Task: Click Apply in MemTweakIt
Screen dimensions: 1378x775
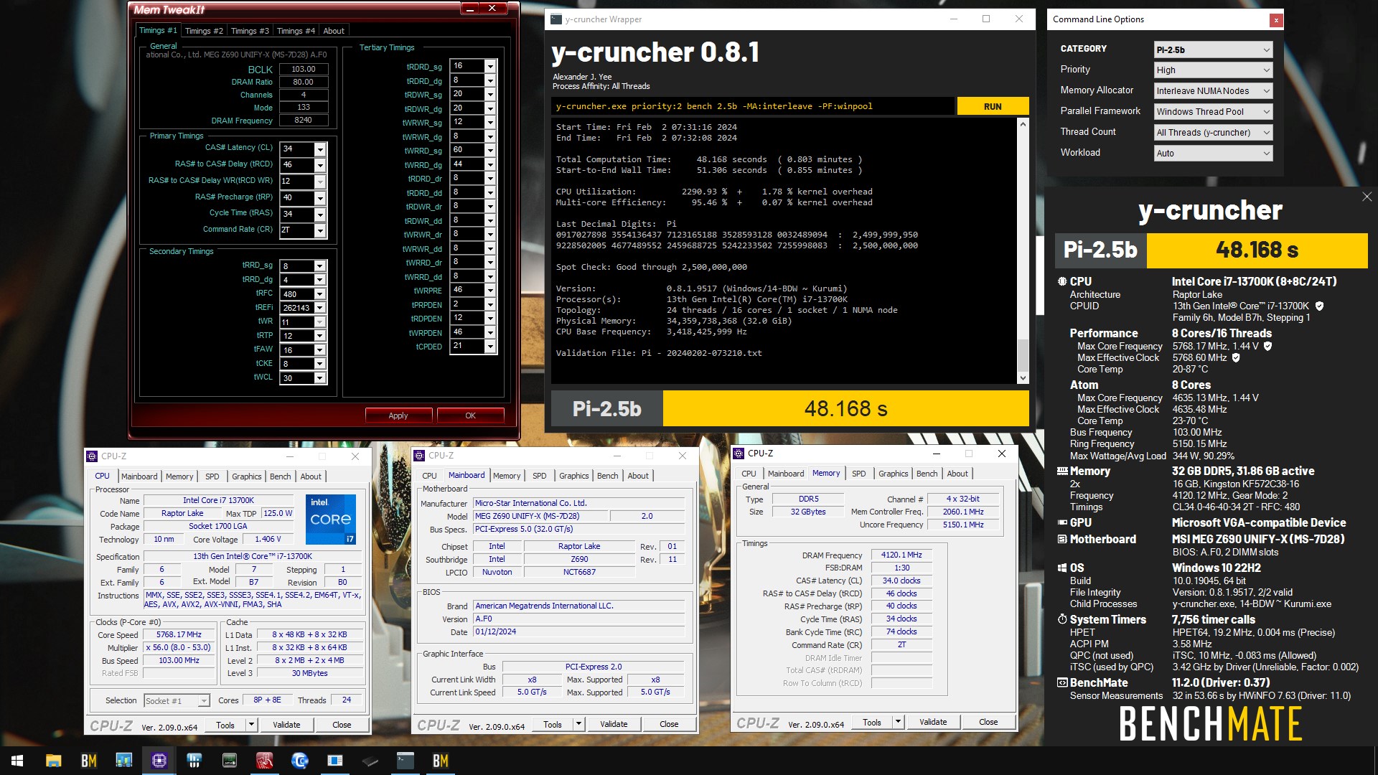Action: (x=398, y=415)
